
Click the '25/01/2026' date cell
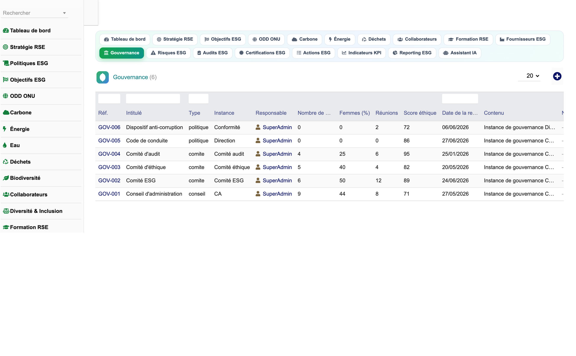pyautogui.click(x=455, y=154)
